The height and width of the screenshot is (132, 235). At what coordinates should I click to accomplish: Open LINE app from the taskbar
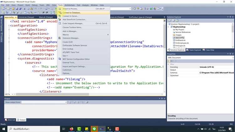tap(94, 129)
